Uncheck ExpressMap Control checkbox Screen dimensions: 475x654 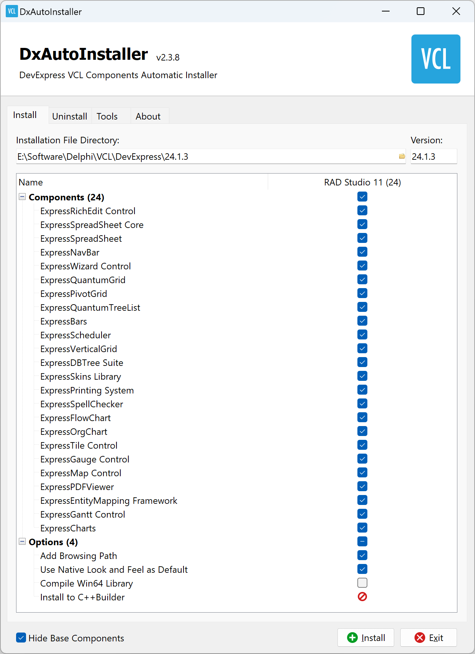pos(362,472)
